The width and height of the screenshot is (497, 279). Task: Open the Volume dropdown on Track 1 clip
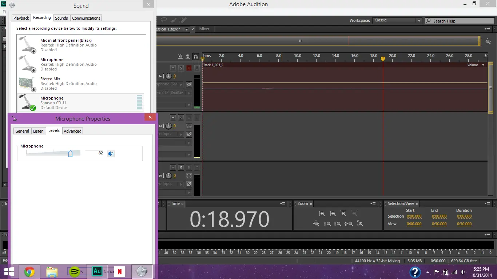tap(483, 65)
